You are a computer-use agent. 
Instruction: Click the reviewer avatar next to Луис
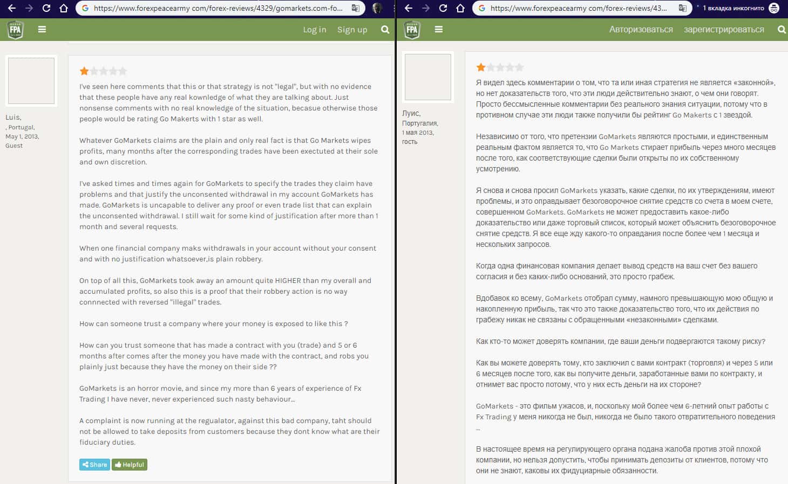[428, 77]
